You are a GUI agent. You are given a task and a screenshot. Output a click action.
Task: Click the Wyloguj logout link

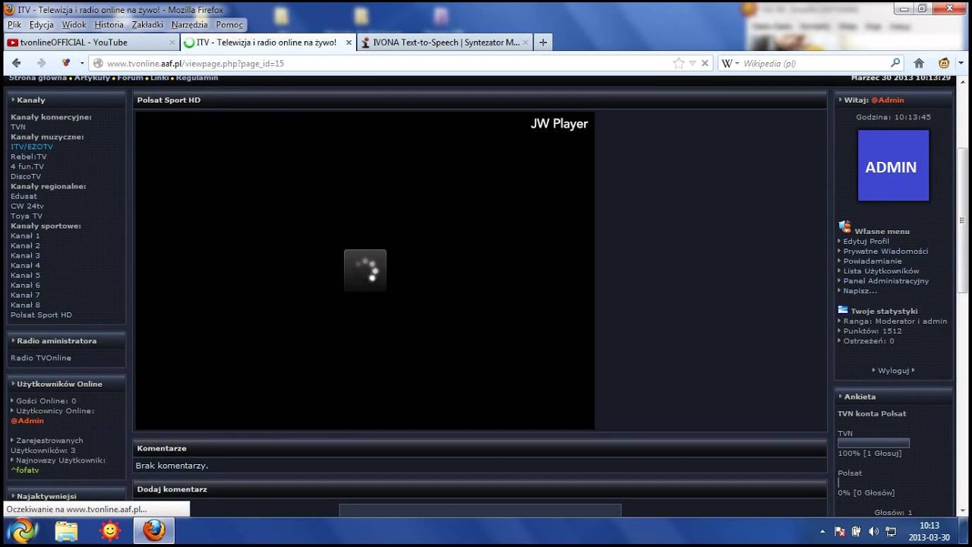coord(893,371)
